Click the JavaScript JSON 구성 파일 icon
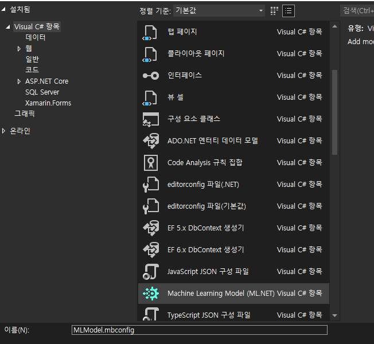 click(150, 272)
